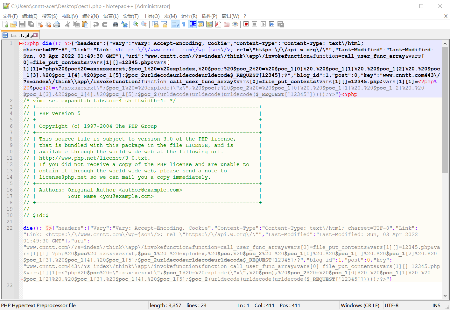450x310 pixels.
Task: Open the 视图(V) menu
Action: (x=70, y=16)
